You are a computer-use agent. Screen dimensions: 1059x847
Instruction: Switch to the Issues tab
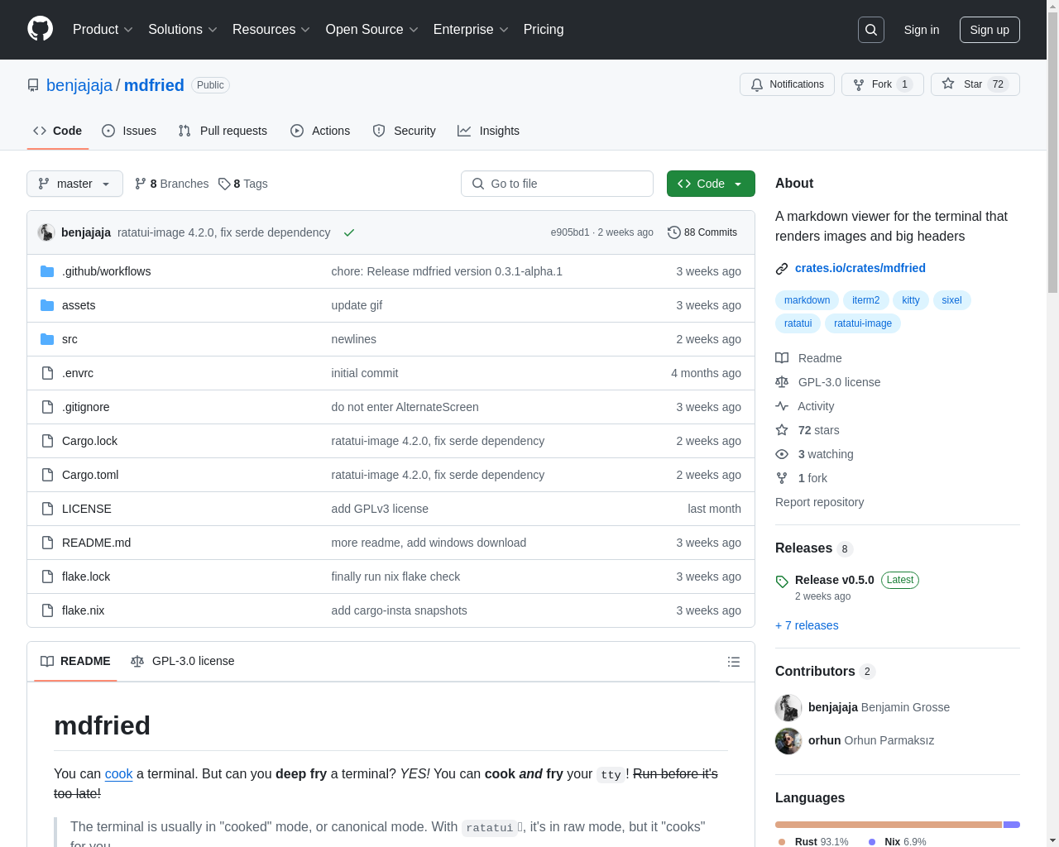[x=129, y=131]
